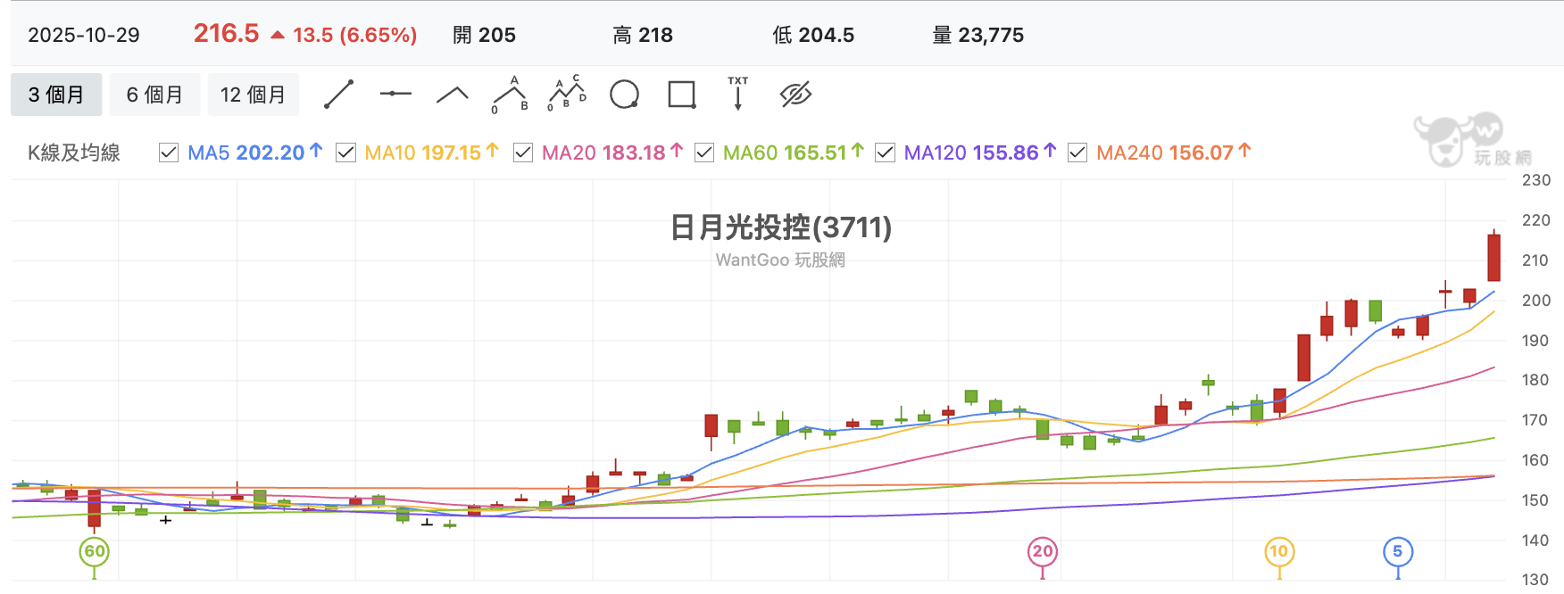Click the pink 20 marker on timeline
The image size is (1564, 594).
coord(1043,551)
